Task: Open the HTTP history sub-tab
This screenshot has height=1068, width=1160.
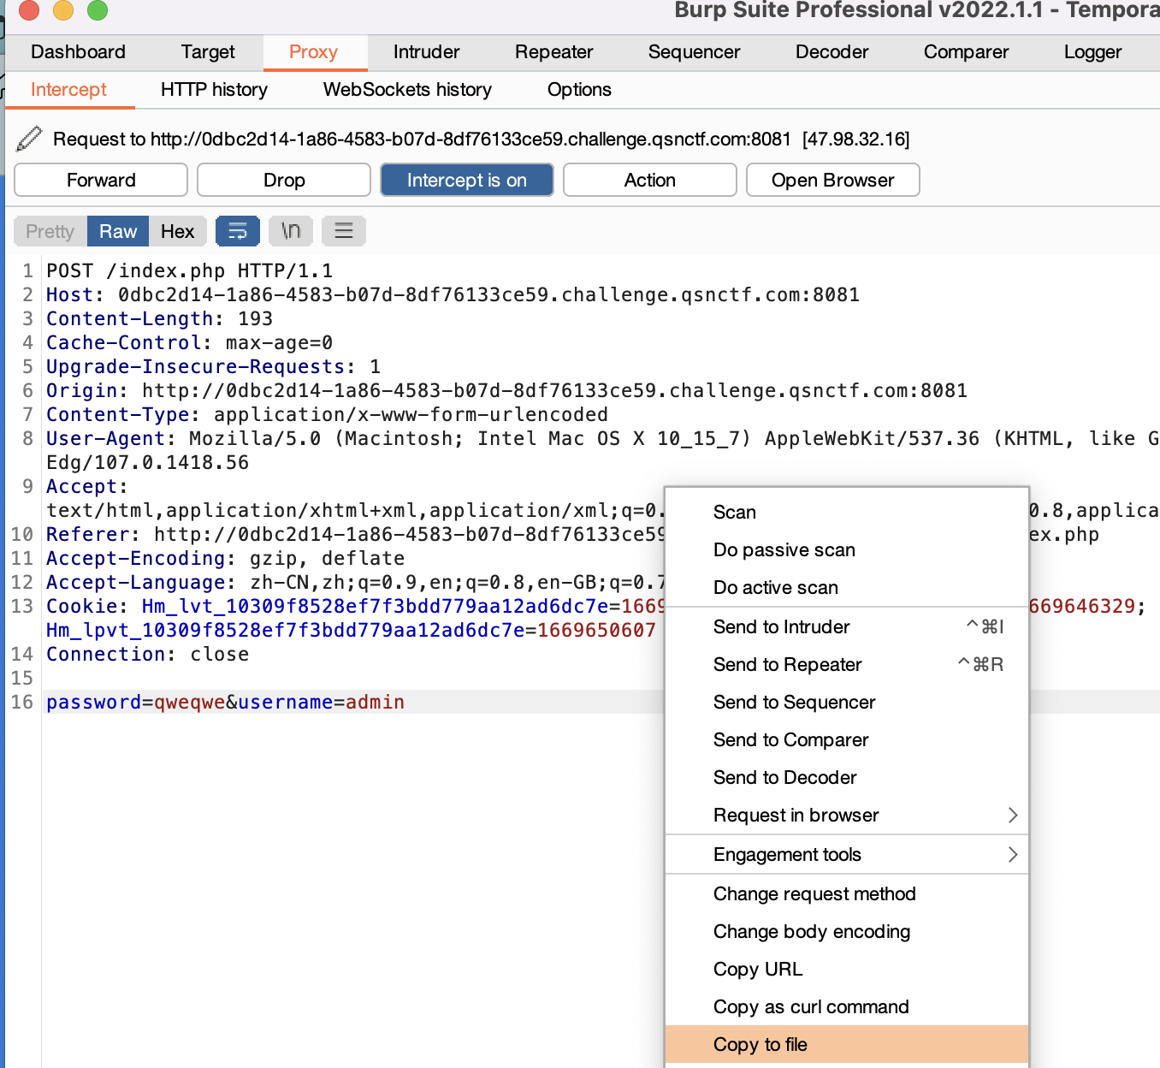Action: click(214, 90)
